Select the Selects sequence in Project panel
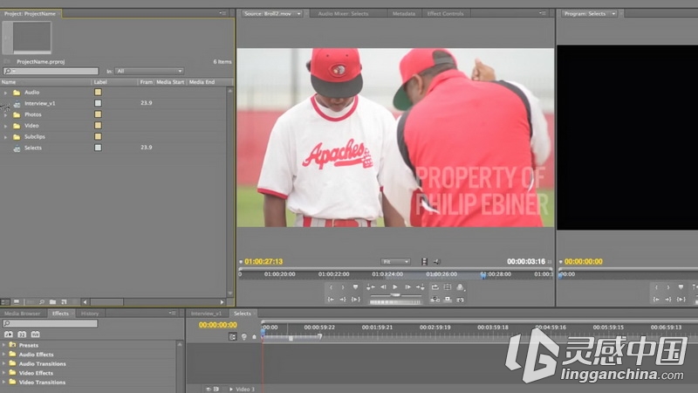This screenshot has height=393, width=698. (x=32, y=148)
